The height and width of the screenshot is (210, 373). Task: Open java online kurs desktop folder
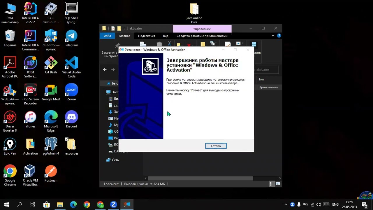pyautogui.click(x=194, y=14)
